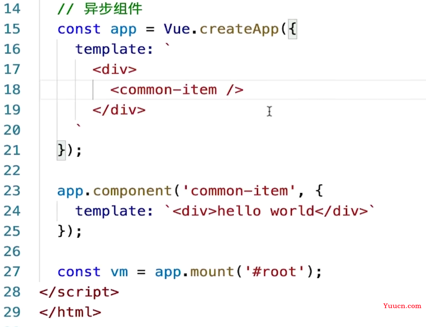Click line number 22 in the gutter
The height and width of the screenshot is (327, 426).
tap(12, 171)
